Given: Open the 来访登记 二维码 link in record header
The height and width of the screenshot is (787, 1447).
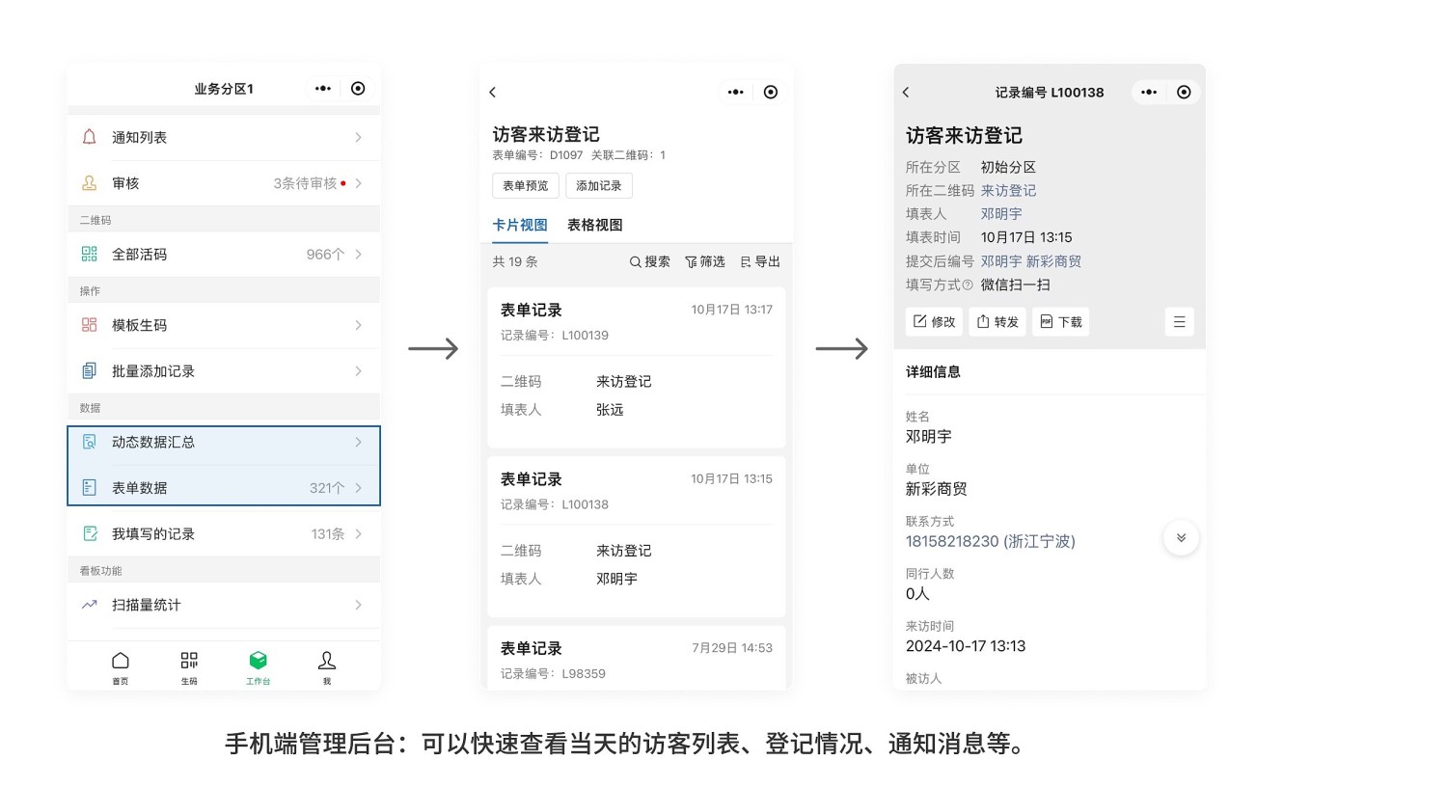Looking at the screenshot, I should tap(1008, 190).
